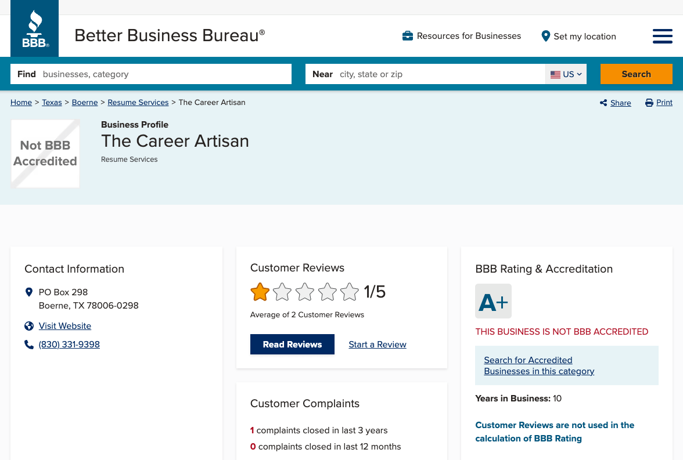
Task: Go to Home breadcrumb
Action: tap(21, 102)
